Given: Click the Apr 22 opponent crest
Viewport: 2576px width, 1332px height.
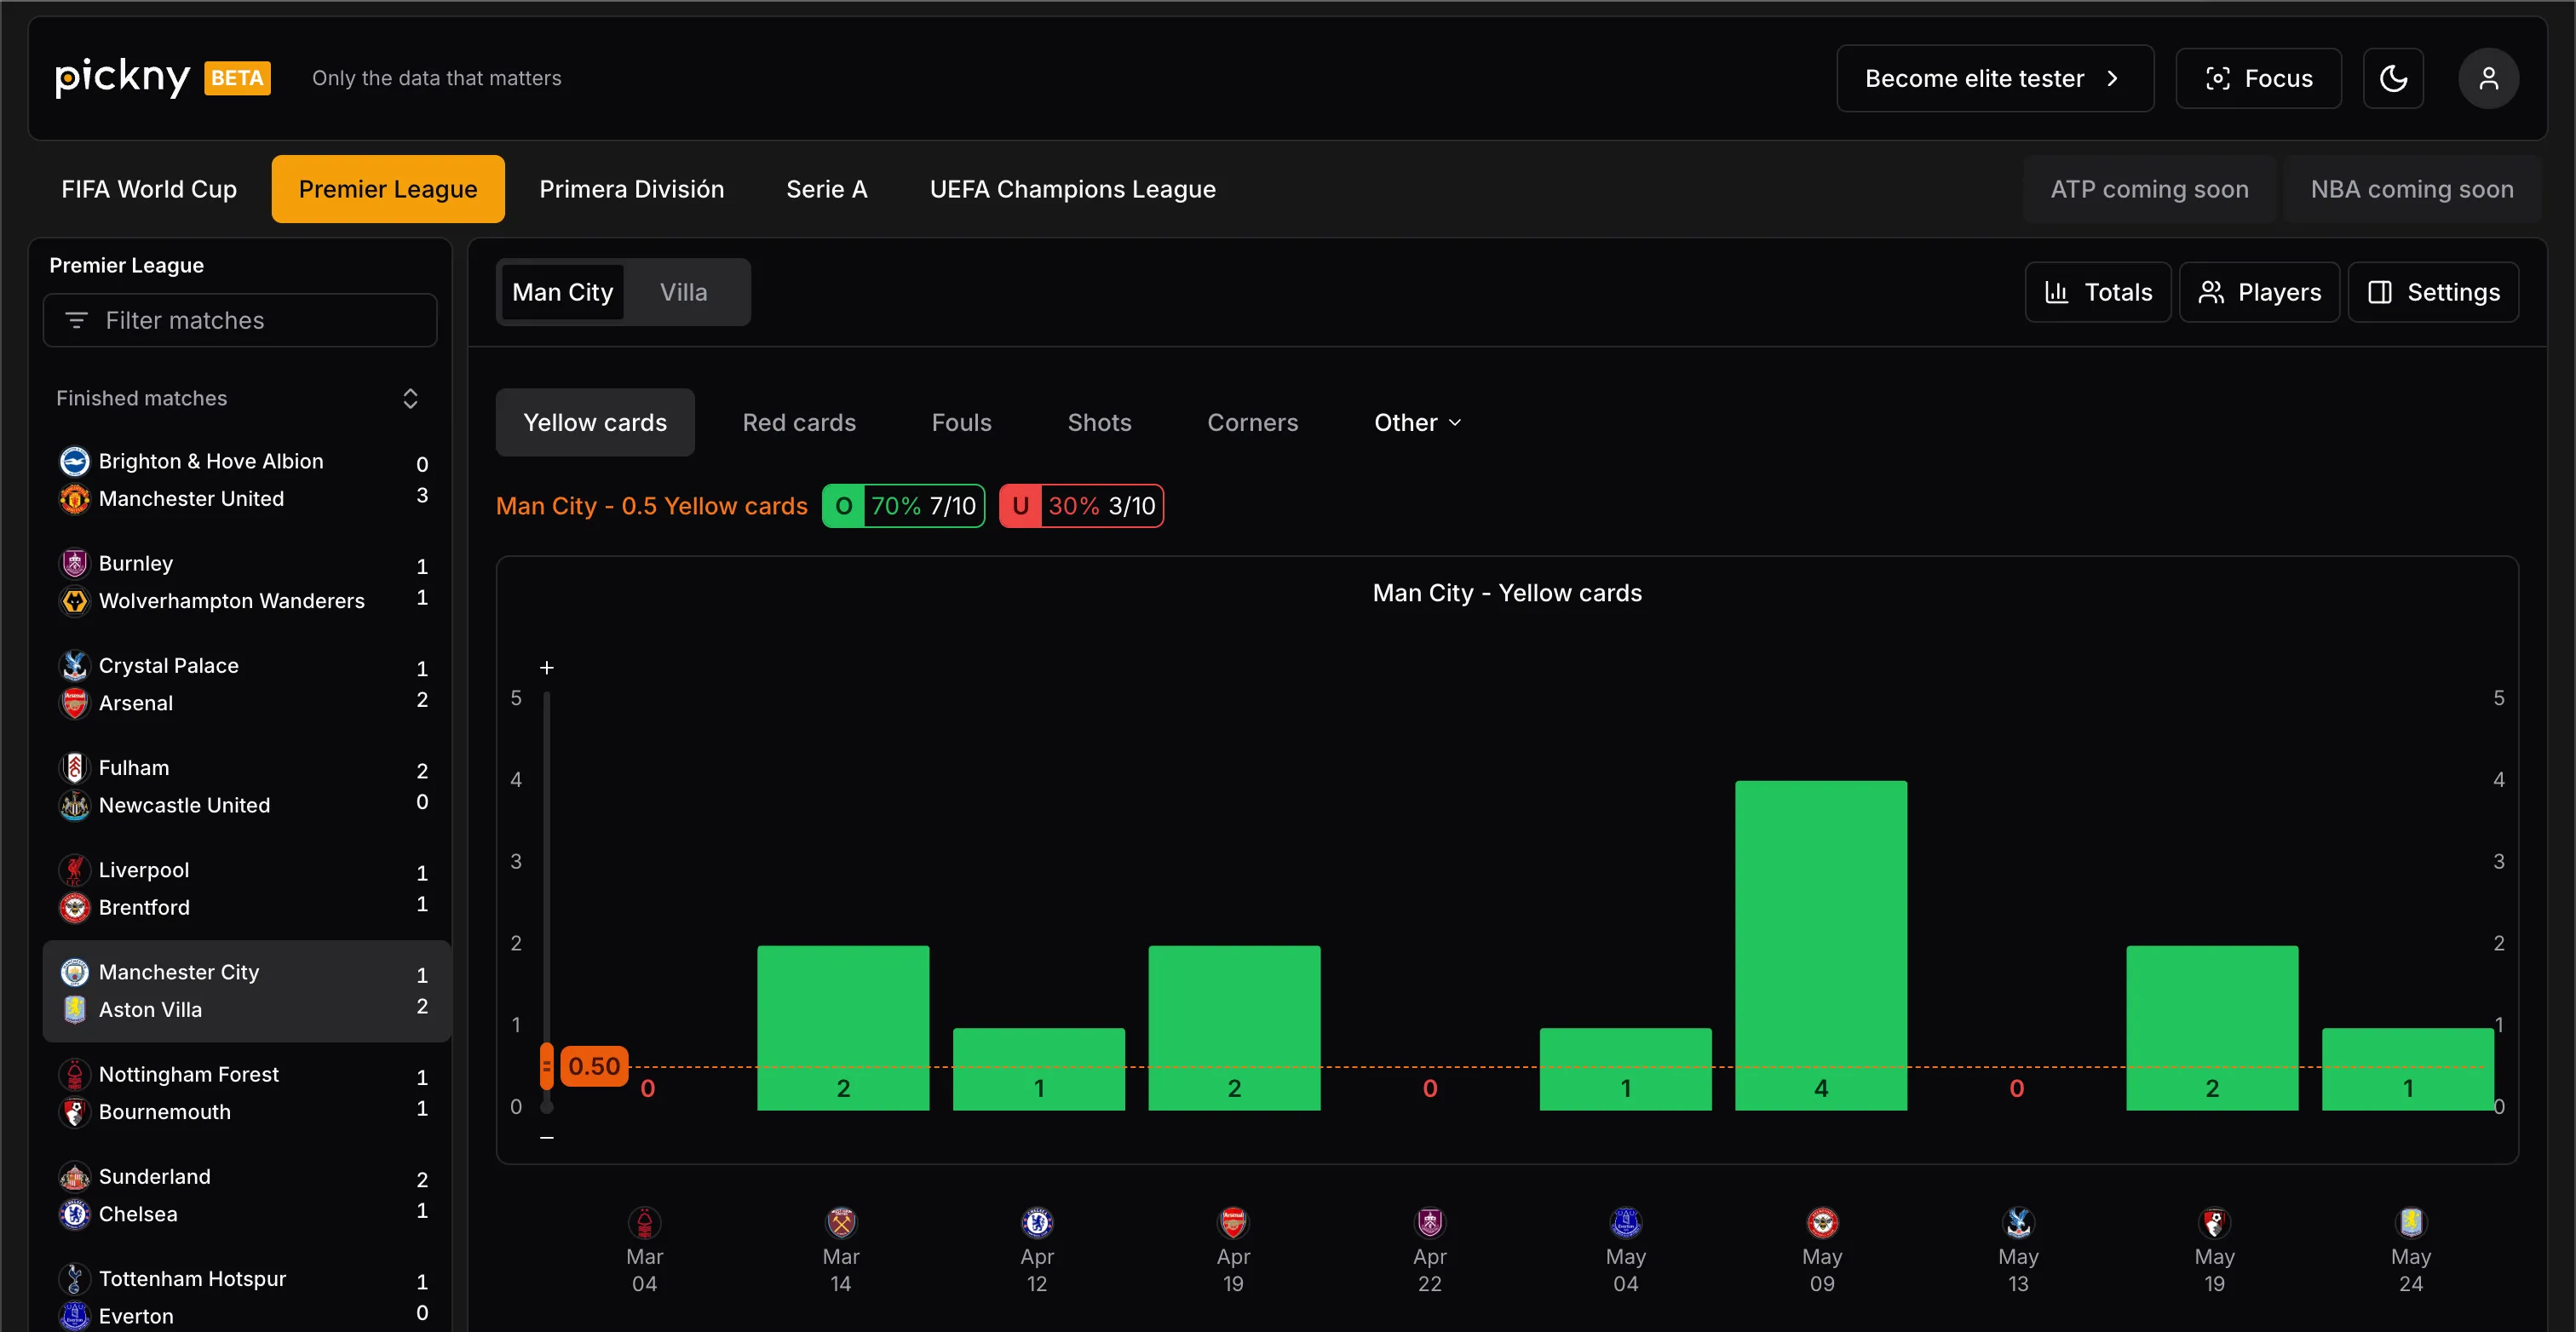Looking at the screenshot, I should (1430, 1222).
